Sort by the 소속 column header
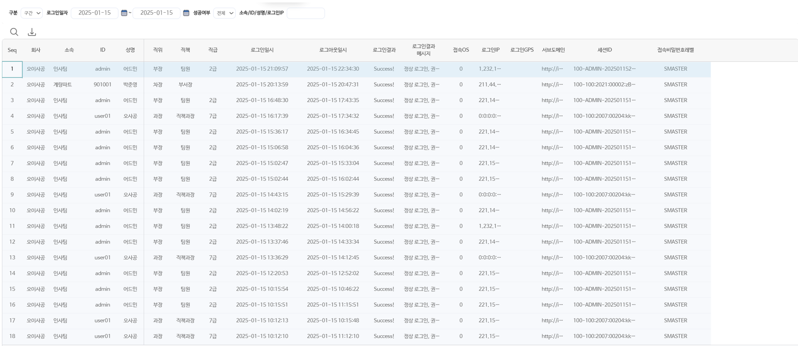The height and width of the screenshot is (346, 798). tap(69, 50)
